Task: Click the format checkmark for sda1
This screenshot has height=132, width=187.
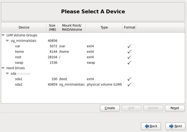Action: (129, 79)
